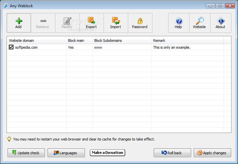Sort by the Block main column header
The image size is (238, 164).
pos(79,41)
